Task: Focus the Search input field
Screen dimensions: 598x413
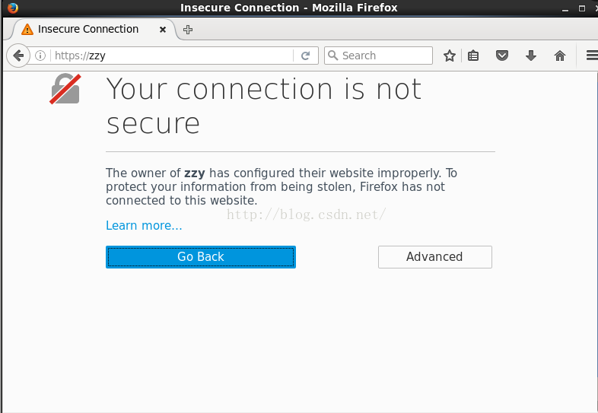Action: click(x=378, y=56)
